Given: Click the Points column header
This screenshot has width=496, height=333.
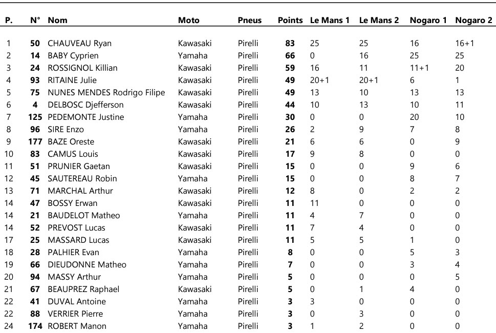Looking at the screenshot, I should pos(290,20).
